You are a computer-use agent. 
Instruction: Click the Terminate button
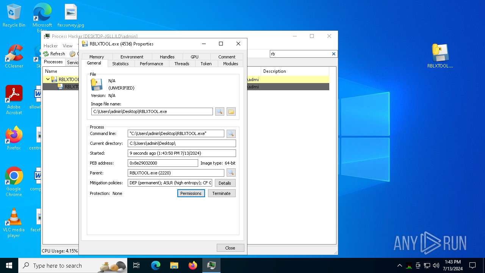(x=221, y=193)
